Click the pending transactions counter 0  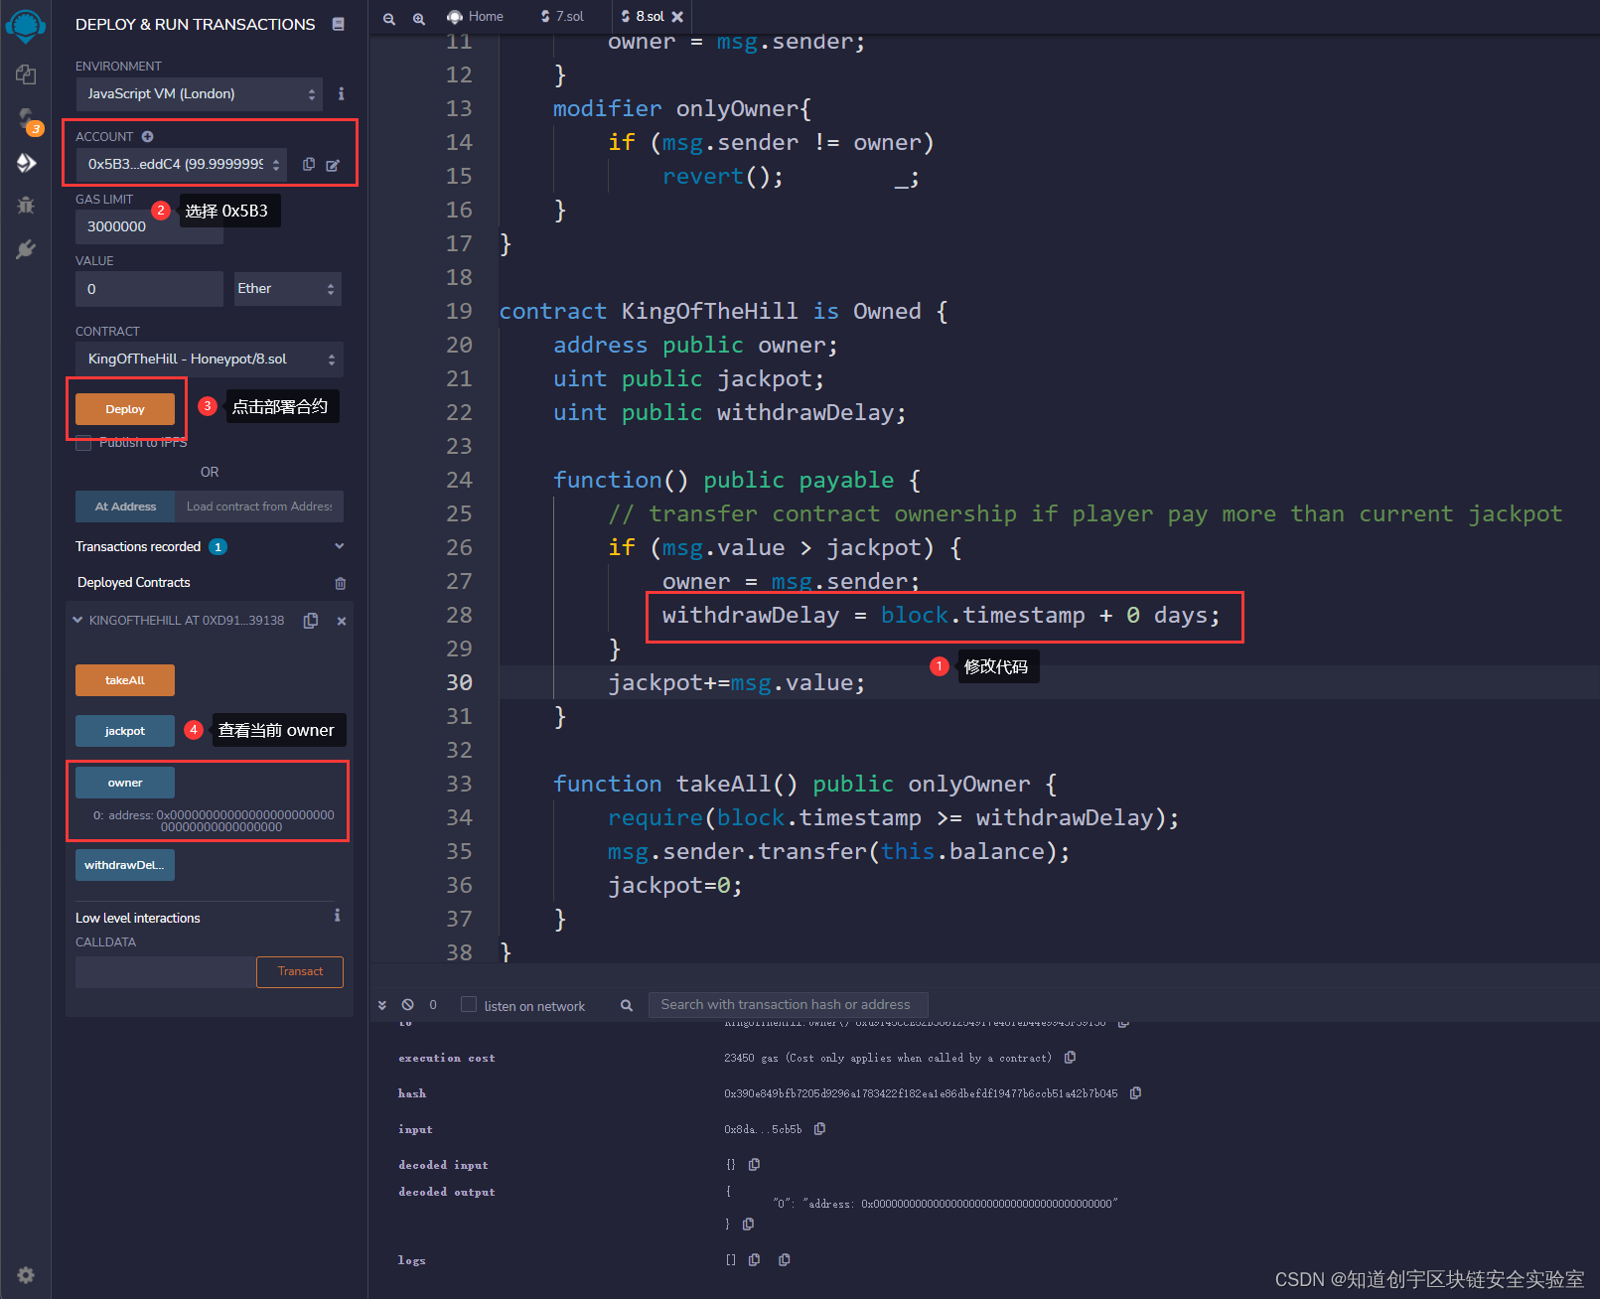[433, 1005]
